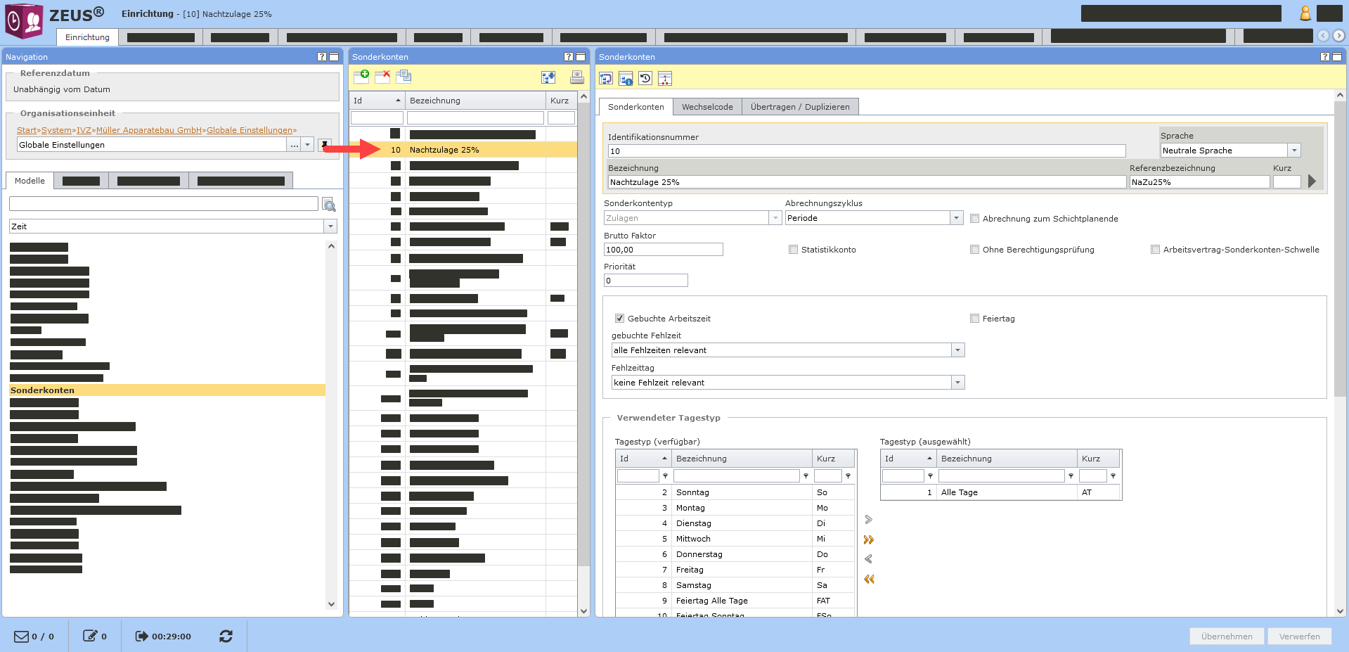The image size is (1349, 652).
Task: Uncheck the Gebuchte Arbeitszeit checkbox
Action: [x=619, y=319]
